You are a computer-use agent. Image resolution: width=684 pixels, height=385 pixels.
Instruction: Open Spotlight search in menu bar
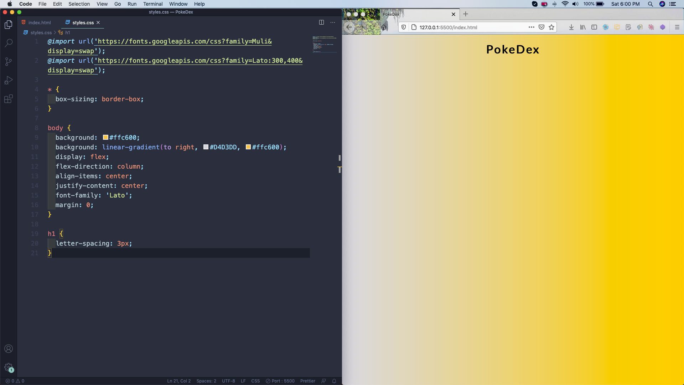[650, 4]
